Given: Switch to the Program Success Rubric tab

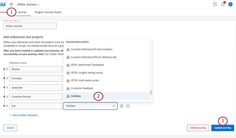Looking at the screenshot, I should pyautogui.click(x=48, y=12).
